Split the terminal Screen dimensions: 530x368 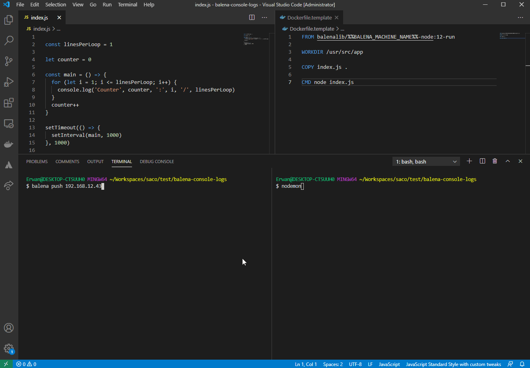tap(482, 161)
